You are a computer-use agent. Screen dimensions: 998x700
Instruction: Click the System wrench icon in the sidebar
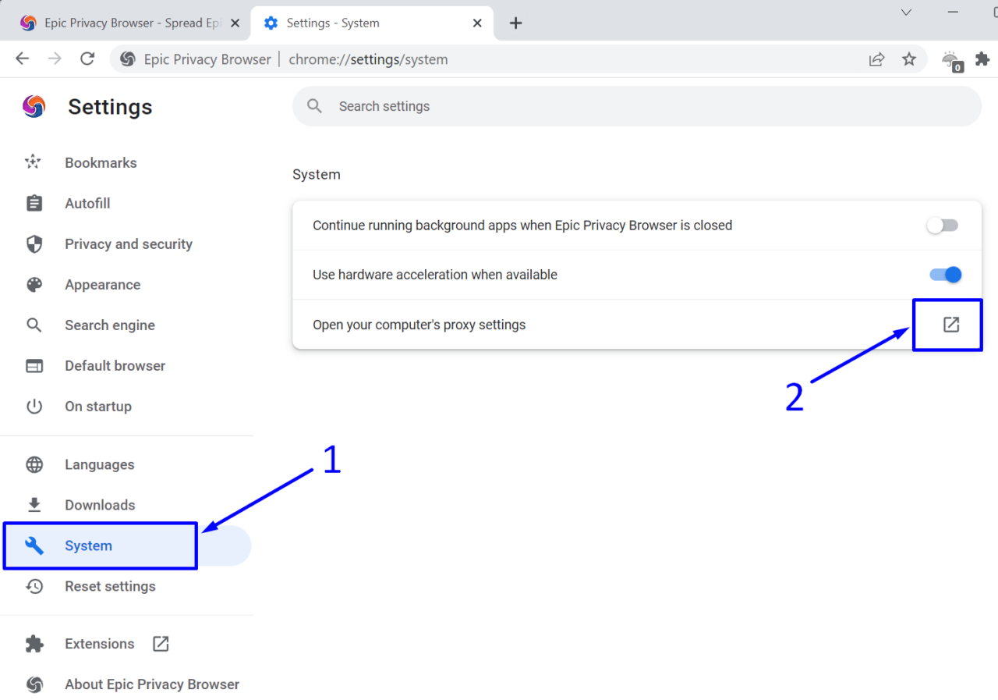[34, 545]
